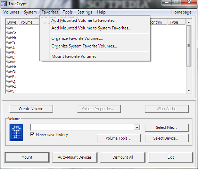Click Select File button

pos(166,127)
